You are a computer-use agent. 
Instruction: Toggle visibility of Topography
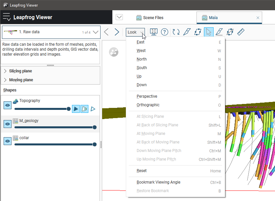8,105
